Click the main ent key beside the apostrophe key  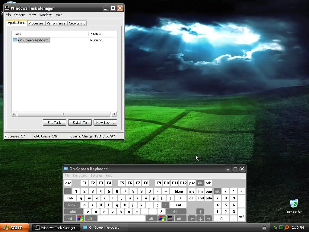[x=178, y=205]
